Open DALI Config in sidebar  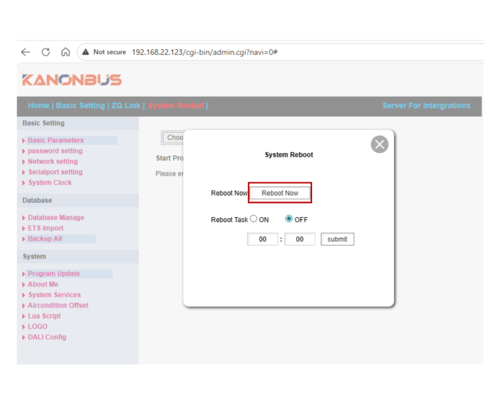pyautogui.click(x=46, y=337)
